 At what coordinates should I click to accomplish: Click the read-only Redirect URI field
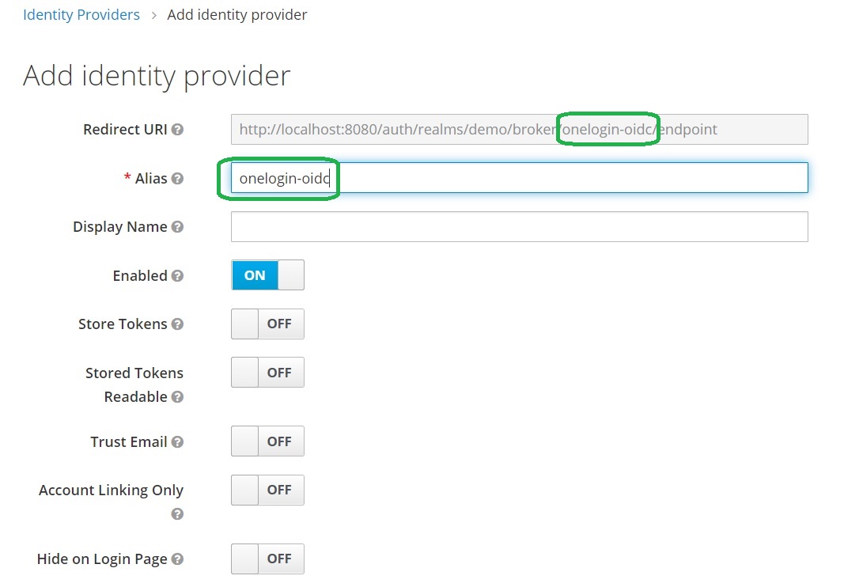click(519, 130)
